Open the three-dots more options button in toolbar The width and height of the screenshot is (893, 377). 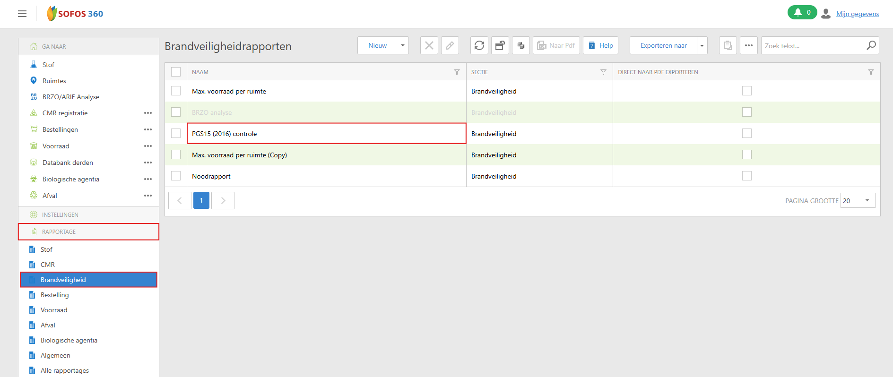[x=748, y=45]
